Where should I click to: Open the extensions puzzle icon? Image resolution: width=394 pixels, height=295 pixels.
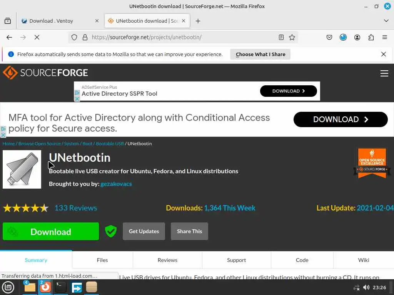pos(371,37)
